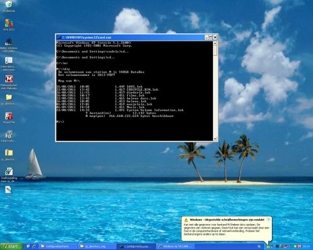Switch to Configuratiescherm taskbar button

click(x=58, y=246)
